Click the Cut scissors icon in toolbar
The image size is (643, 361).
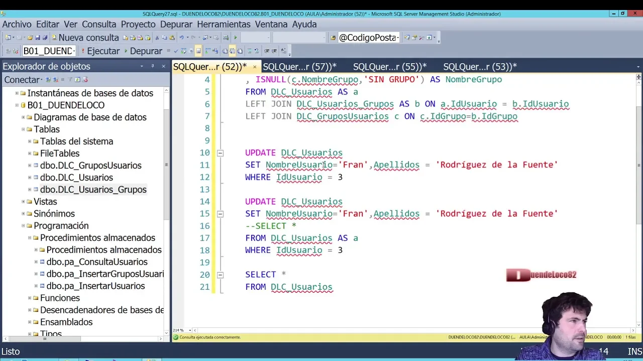coord(157,38)
